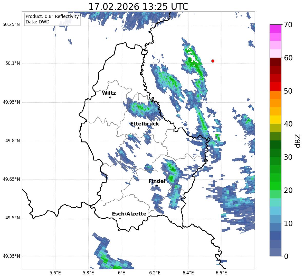Click the cross marker at Wiltz
The height and width of the screenshot is (278, 304).
(110, 97)
